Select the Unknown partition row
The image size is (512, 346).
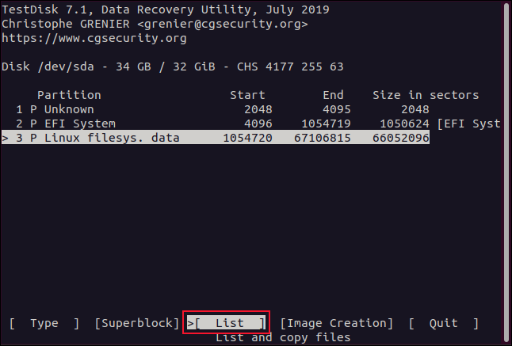69,109
